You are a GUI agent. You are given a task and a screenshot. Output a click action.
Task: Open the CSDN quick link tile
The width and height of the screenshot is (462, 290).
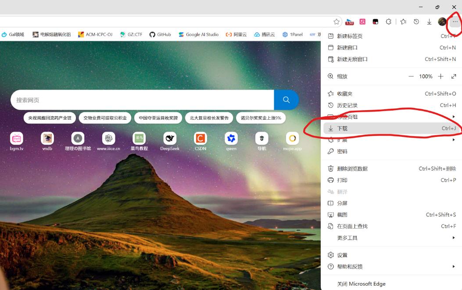pyautogui.click(x=201, y=141)
